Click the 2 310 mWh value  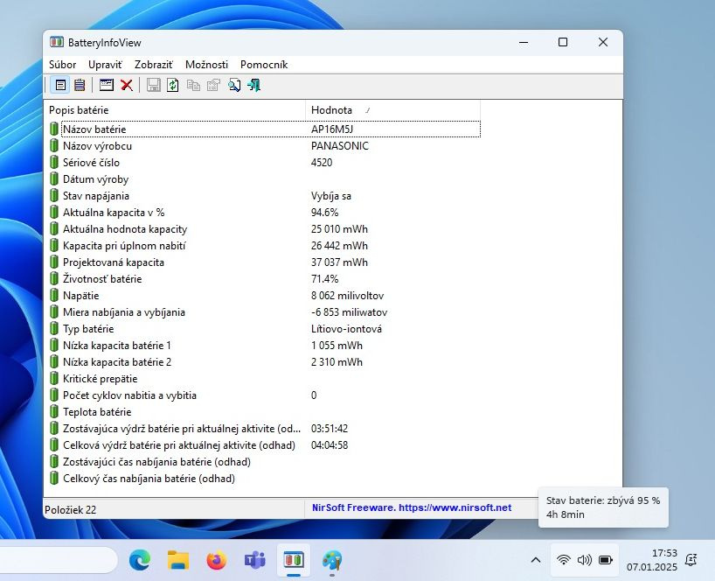[x=337, y=362]
